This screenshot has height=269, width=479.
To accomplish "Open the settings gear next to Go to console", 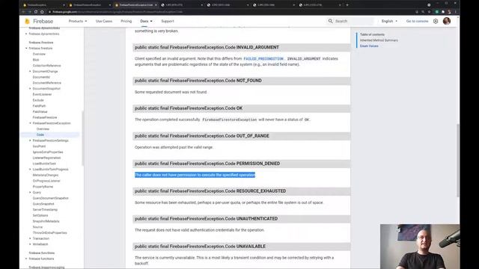I will [x=436, y=21].
